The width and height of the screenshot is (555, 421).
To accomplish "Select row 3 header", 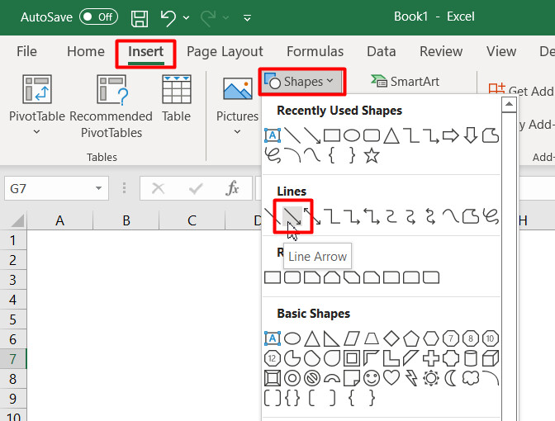I will tap(12, 280).
